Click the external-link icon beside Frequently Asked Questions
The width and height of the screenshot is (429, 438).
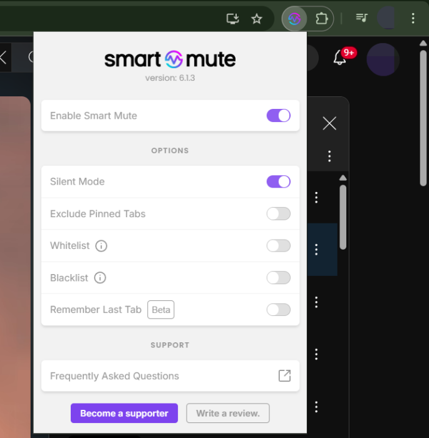pyautogui.click(x=284, y=375)
